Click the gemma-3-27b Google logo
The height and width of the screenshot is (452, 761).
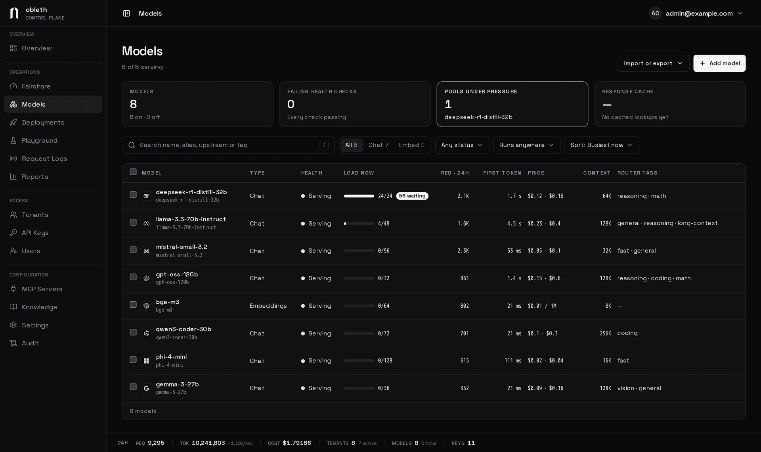tap(146, 388)
